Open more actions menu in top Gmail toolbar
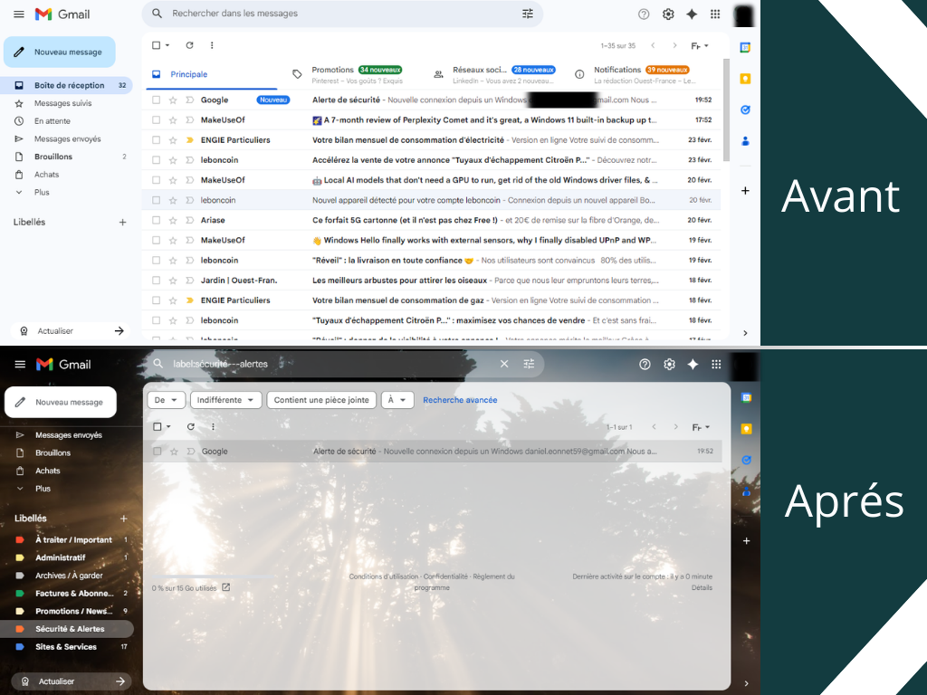 [x=212, y=45]
